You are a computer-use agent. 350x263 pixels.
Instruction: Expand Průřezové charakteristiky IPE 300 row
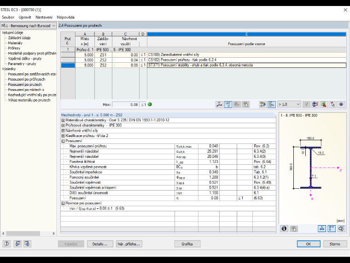click(63, 126)
